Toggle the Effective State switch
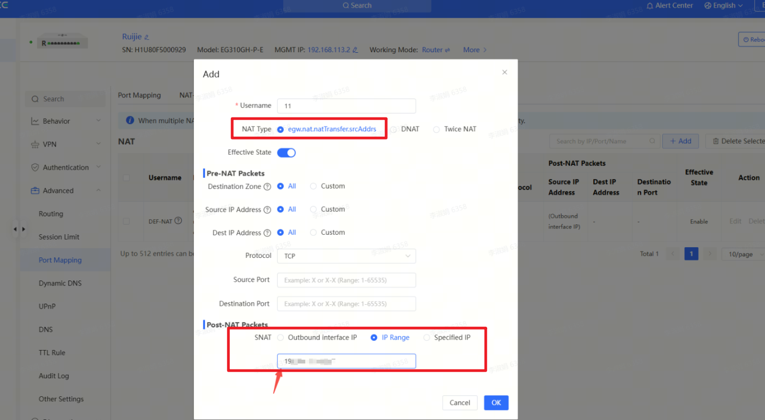 (286, 153)
